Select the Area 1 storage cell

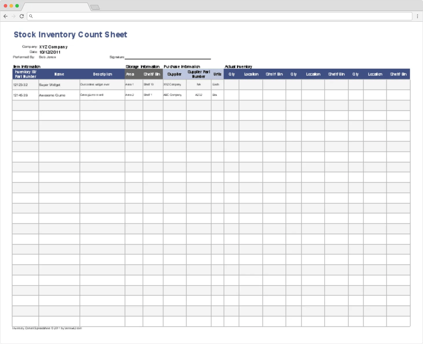coord(130,85)
